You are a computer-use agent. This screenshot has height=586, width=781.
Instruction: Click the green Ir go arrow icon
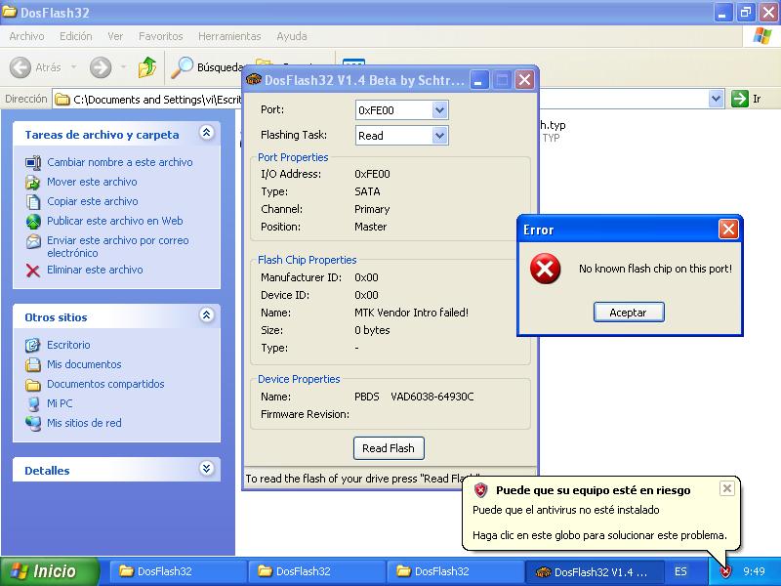click(x=740, y=99)
